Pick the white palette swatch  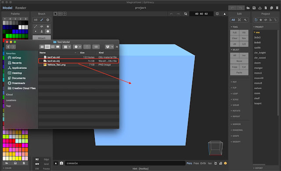[20, 27]
